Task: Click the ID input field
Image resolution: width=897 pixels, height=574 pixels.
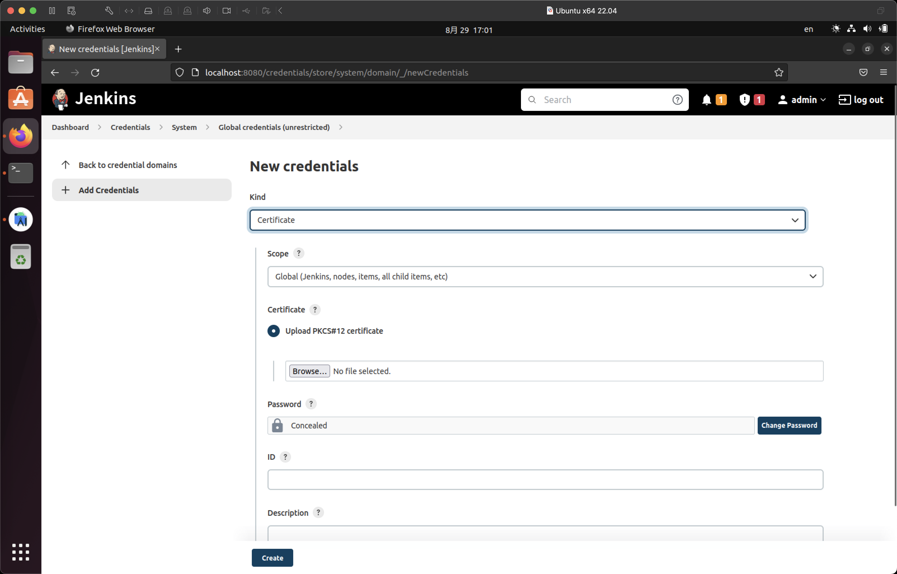Action: (x=545, y=479)
